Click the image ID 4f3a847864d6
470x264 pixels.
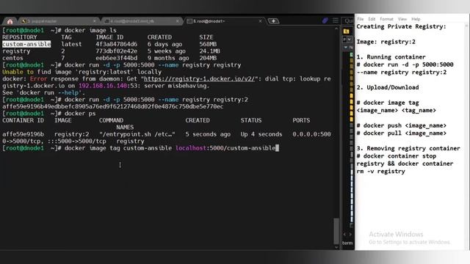tap(116, 44)
